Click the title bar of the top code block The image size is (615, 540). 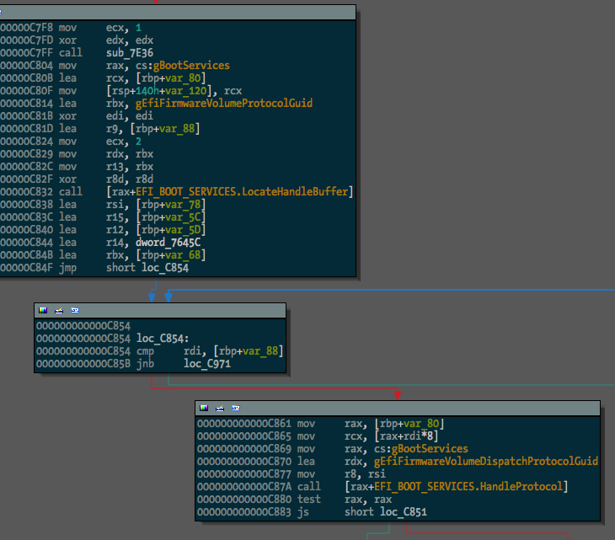coord(178,13)
